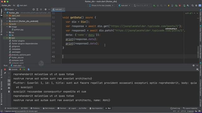Click the editor vertical scrollbar
The height and width of the screenshot is (113, 202).
tap(198, 52)
